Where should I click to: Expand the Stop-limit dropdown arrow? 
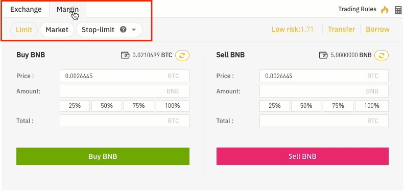(134, 30)
